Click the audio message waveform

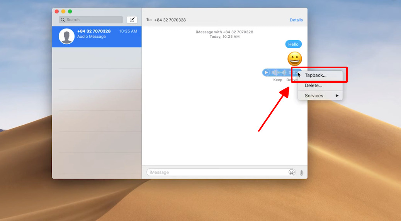click(279, 73)
